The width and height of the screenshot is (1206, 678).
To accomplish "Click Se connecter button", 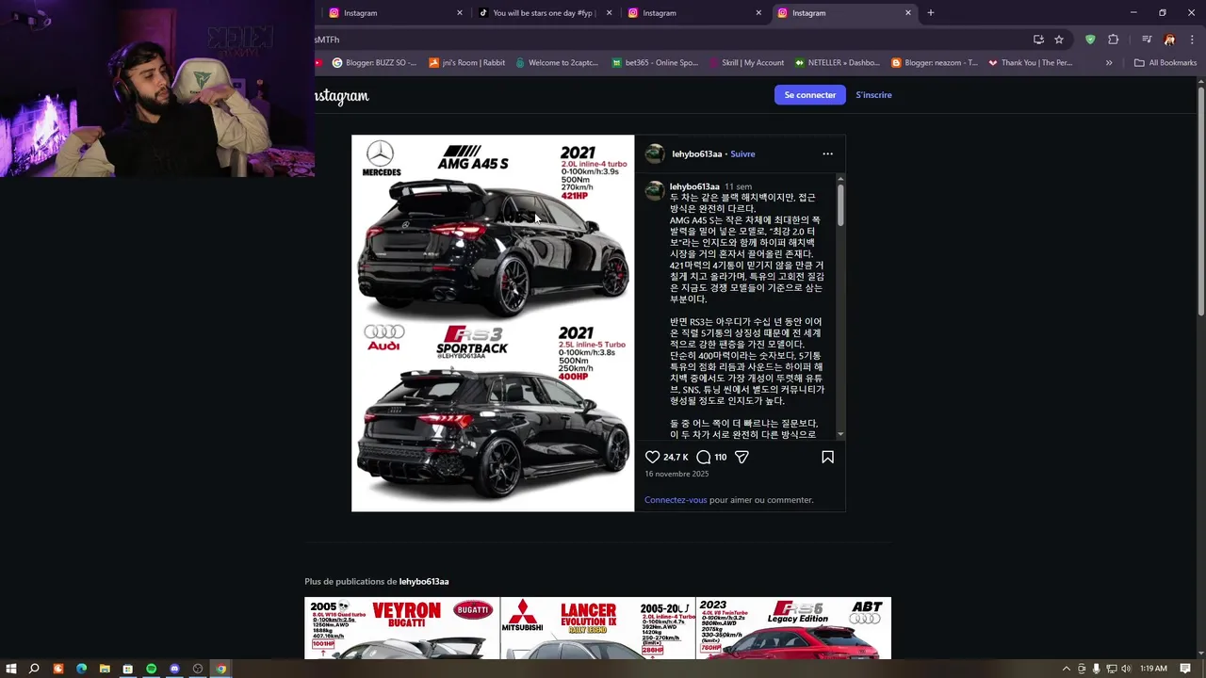I will pyautogui.click(x=810, y=95).
